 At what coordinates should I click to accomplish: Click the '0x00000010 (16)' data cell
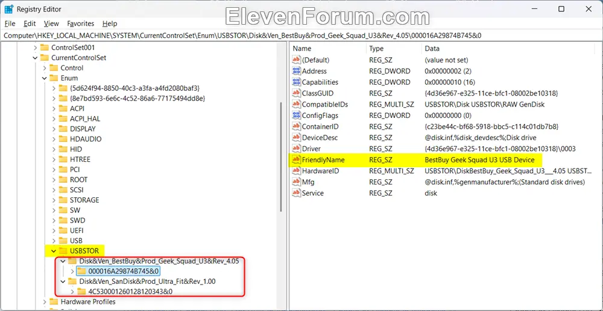point(450,82)
